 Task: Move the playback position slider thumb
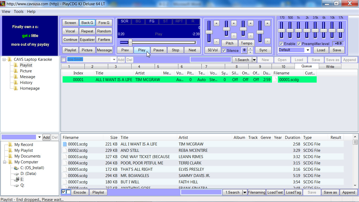coord(130,42)
